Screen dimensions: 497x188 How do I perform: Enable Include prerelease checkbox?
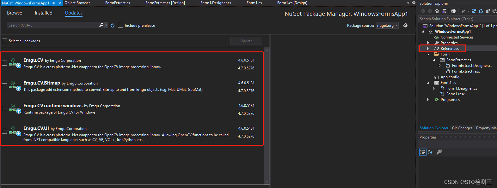click(120, 25)
